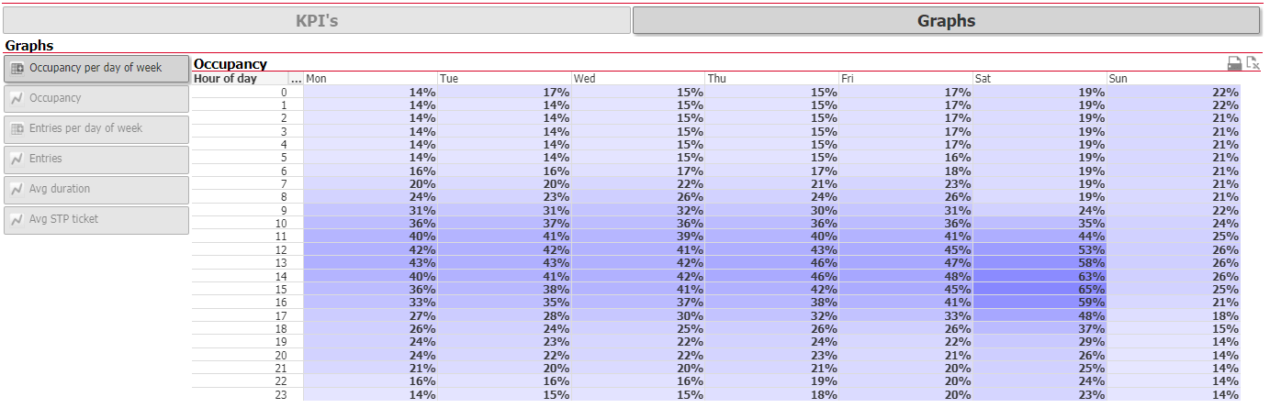Click Tuesday hour 10 cell showing 37%
The width and height of the screenshot is (1270, 408).
click(x=505, y=223)
